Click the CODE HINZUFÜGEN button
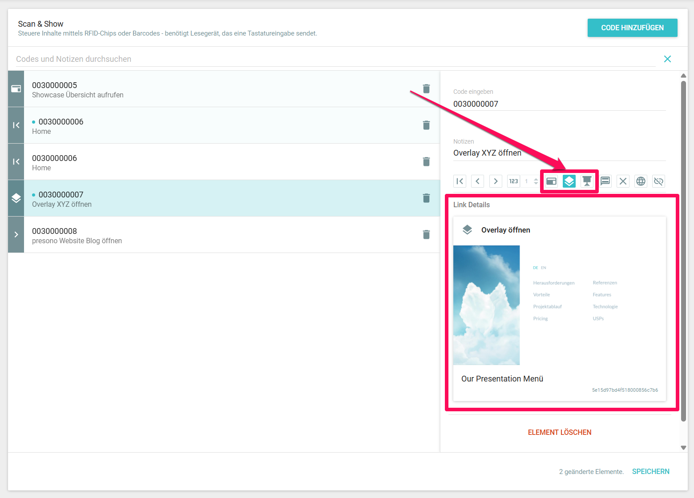Screen dimensions: 694x498 point(632,28)
